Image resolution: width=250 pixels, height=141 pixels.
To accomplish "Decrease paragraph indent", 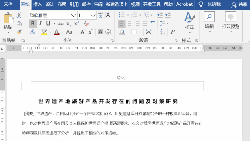I will pyautogui.click(x=160, y=15).
